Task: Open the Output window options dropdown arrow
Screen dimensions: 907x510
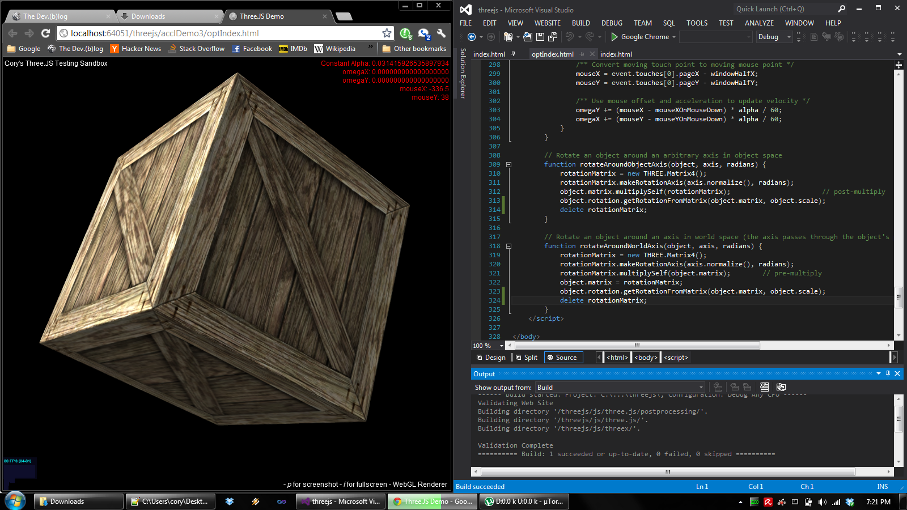Action: (879, 373)
